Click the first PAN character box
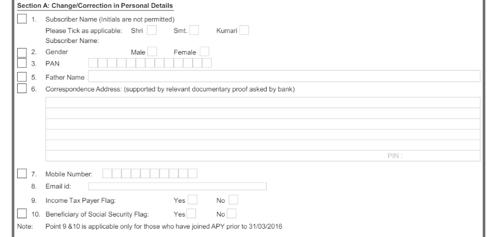This screenshot has width=497, height=237. click(x=93, y=63)
